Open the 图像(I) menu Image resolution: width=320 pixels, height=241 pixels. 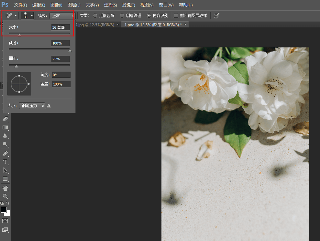(x=56, y=5)
